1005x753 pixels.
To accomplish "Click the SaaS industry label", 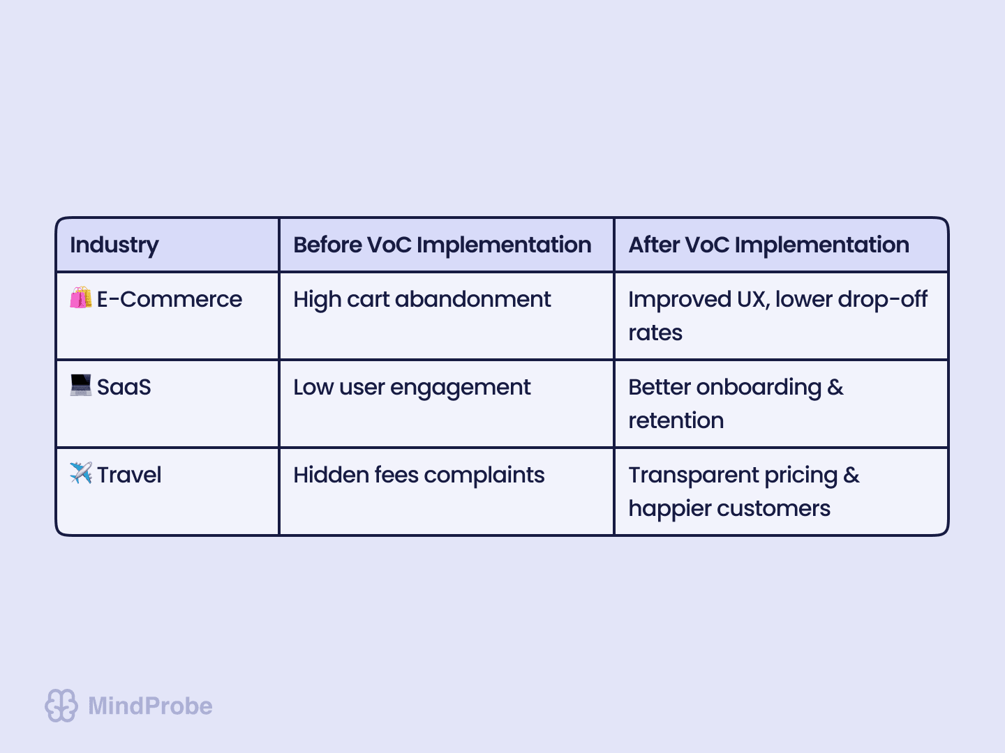I will point(124,388).
